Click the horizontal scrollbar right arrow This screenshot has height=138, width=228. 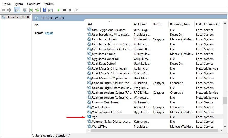(221, 130)
